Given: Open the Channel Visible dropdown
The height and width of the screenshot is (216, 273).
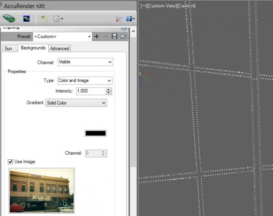Looking at the screenshot, I should (85, 62).
